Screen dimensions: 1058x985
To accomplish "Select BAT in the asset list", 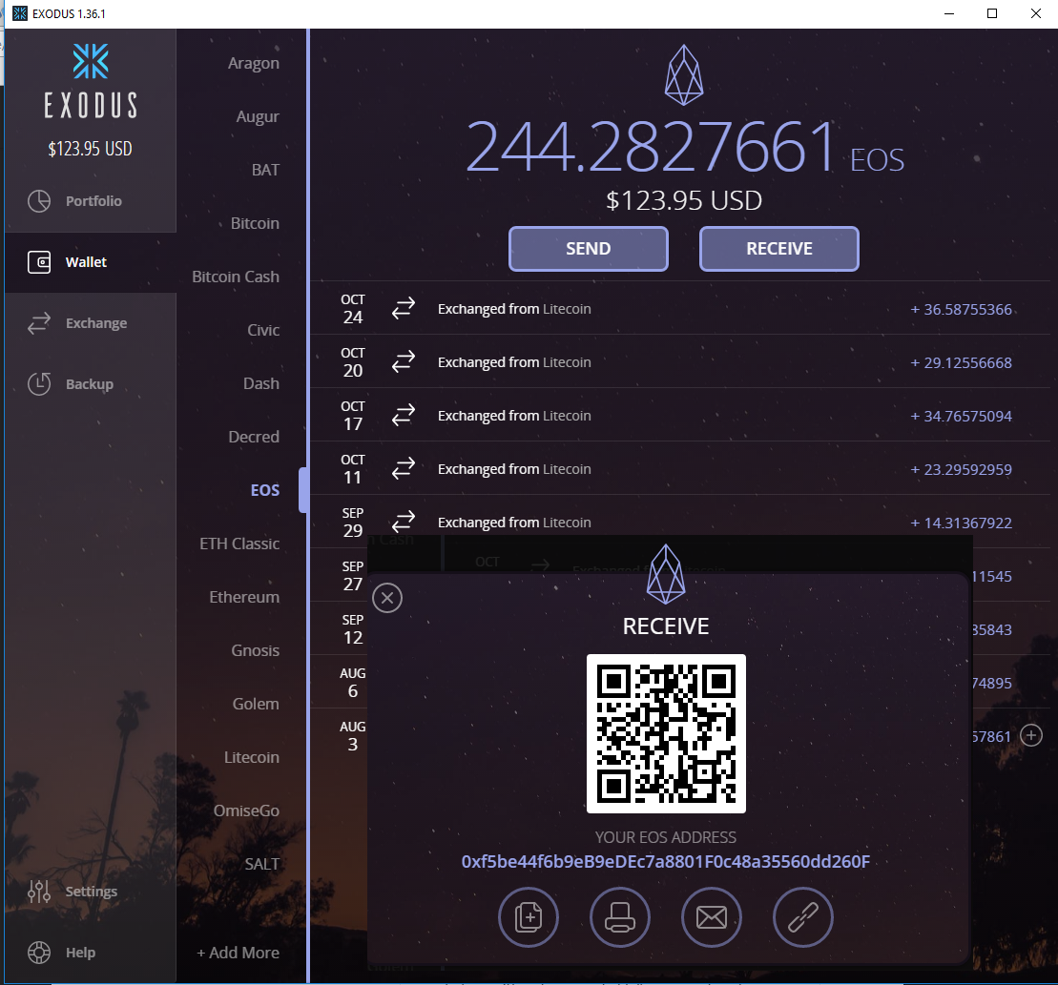I will 265,170.
